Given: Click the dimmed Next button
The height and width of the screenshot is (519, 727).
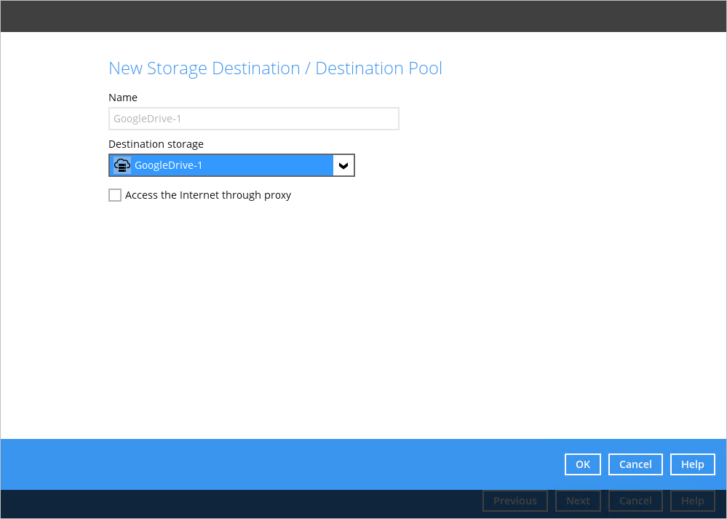Looking at the screenshot, I should coord(578,501).
